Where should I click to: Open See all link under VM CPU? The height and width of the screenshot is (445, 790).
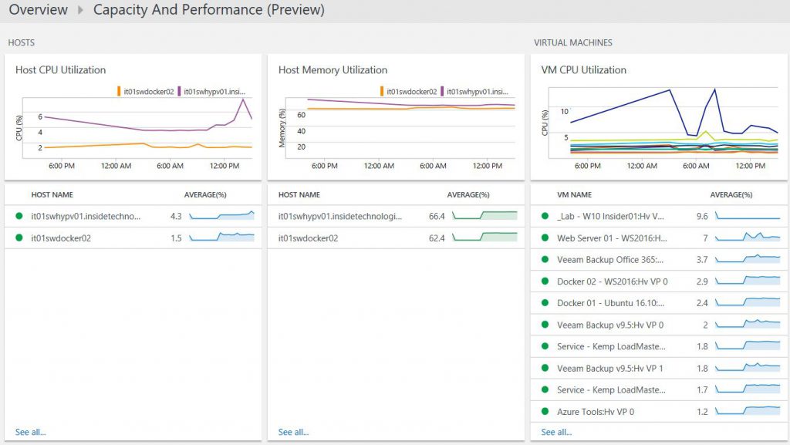coord(556,432)
